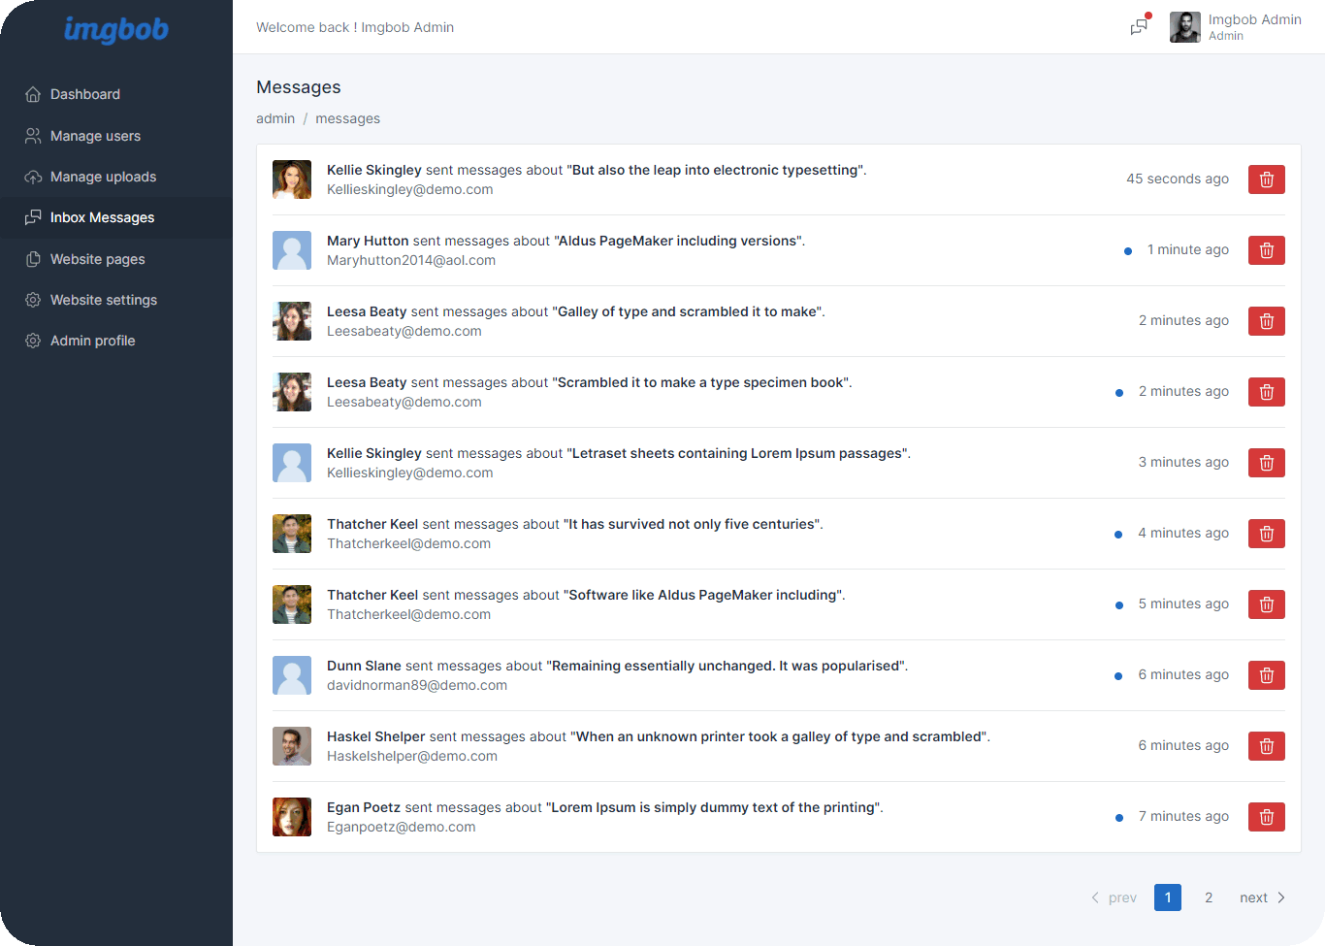
Task: Select pagination page 1
Action: pyautogui.click(x=1168, y=897)
